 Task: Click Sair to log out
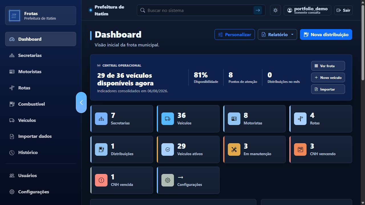(x=343, y=10)
